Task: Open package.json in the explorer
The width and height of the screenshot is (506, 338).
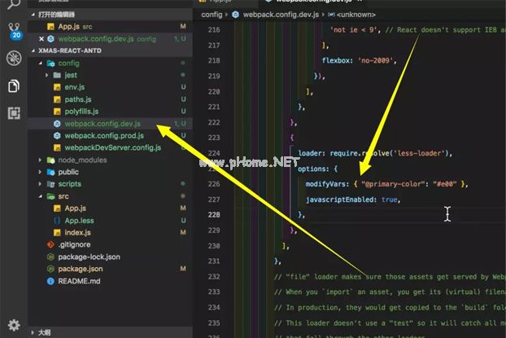Action: [x=80, y=269]
